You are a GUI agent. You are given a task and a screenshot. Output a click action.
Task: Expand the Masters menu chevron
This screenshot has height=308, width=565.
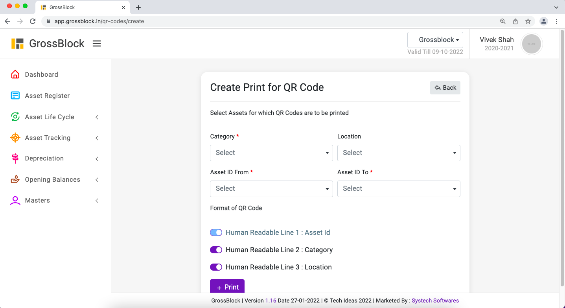pyautogui.click(x=97, y=201)
